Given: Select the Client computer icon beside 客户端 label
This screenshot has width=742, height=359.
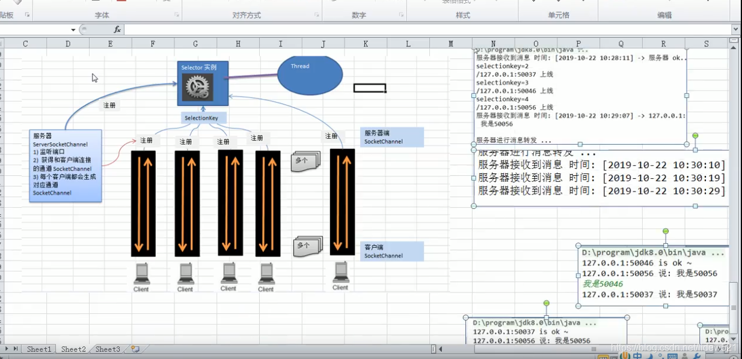Looking at the screenshot, I should click(x=340, y=272).
